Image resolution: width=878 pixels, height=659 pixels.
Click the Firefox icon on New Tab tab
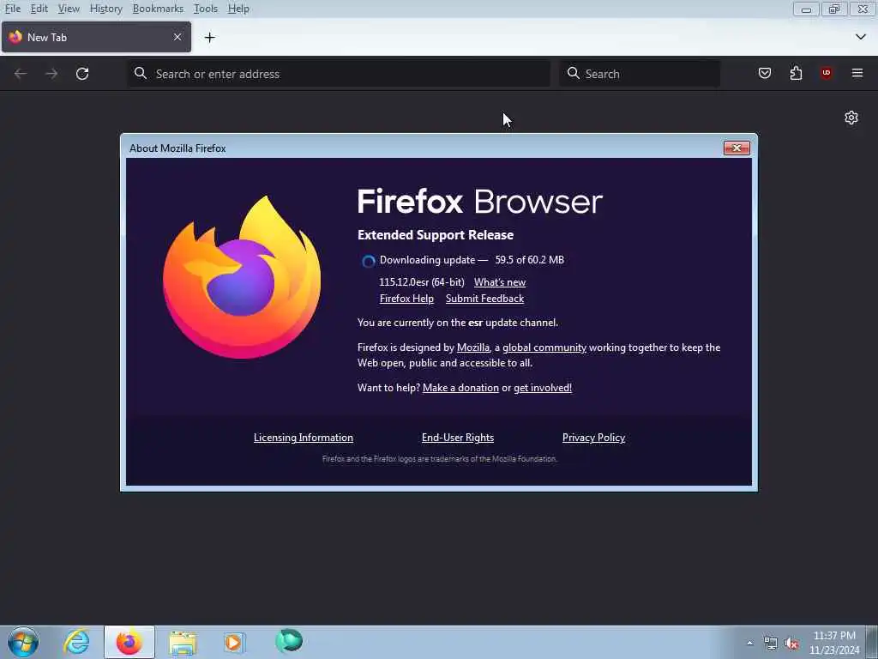pyautogui.click(x=15, y=37)
